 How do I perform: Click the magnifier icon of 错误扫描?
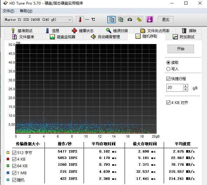[x=109, y=31]
